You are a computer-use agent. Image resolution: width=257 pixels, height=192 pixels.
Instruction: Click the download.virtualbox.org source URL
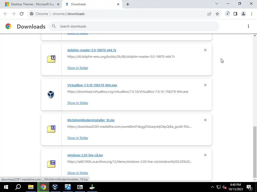pyautogui.click(x=128, y=91)
